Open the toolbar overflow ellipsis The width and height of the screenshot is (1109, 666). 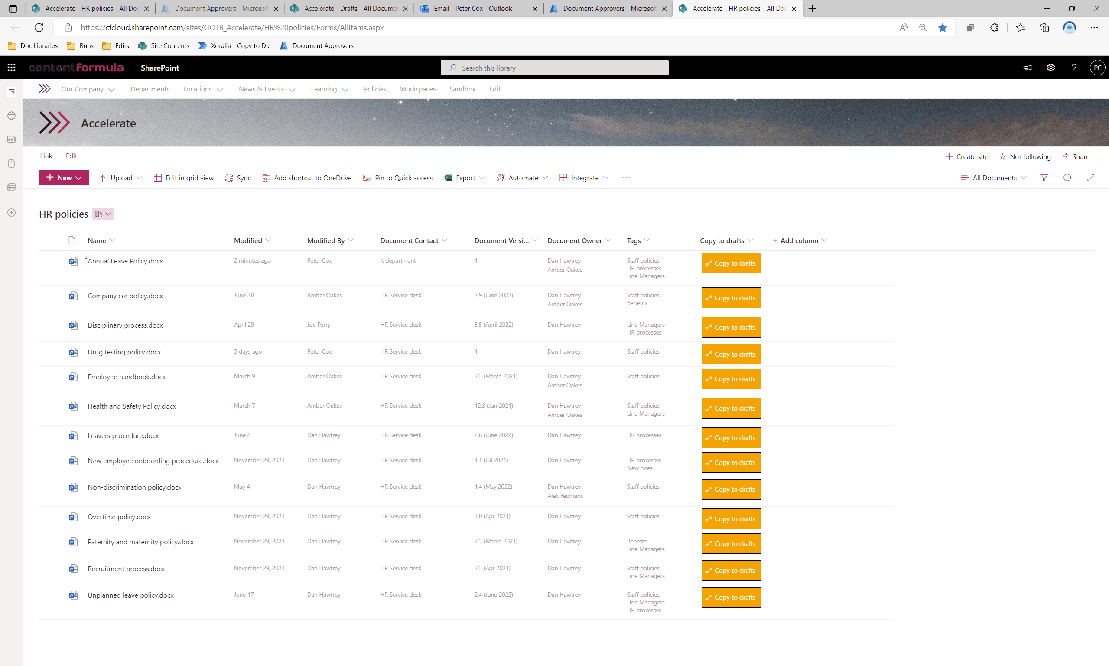626,178
